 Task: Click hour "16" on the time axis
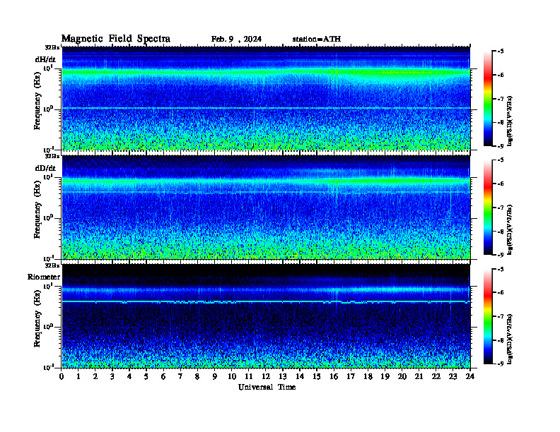(334, 377)
